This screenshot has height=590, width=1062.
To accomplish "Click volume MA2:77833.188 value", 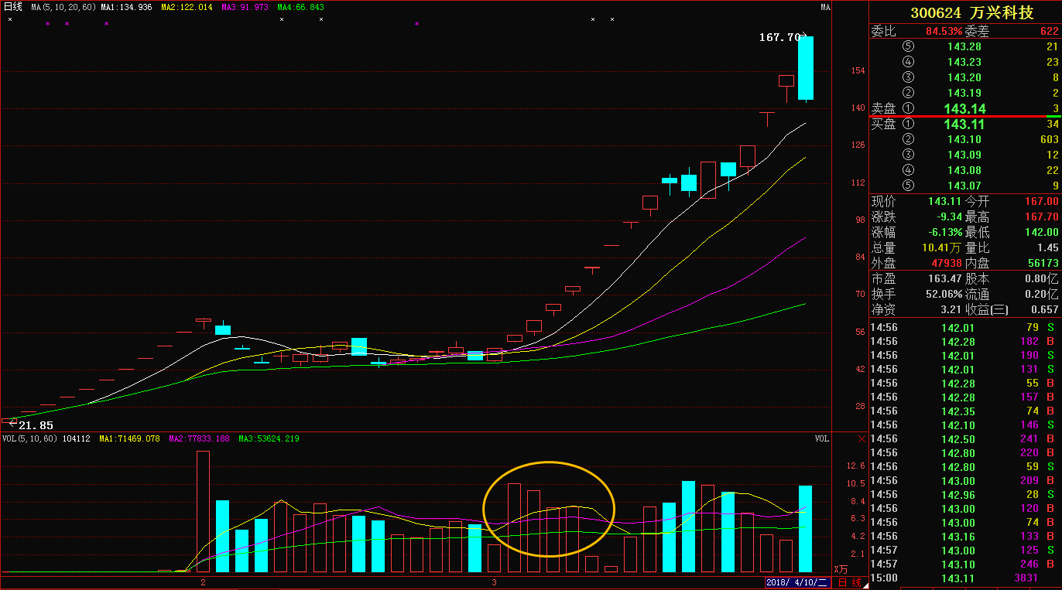I will point(199,439).
